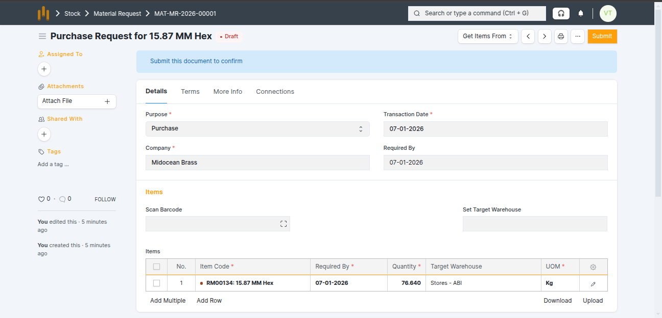Viewport: 662px width, 318px height.
Task: Open the Purpose select dropdown
Action: [257, 128]
